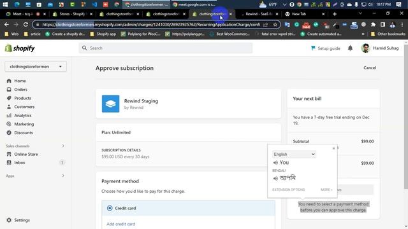
Task: Cancel the subscription approval
Action: (x=370, y=68)
